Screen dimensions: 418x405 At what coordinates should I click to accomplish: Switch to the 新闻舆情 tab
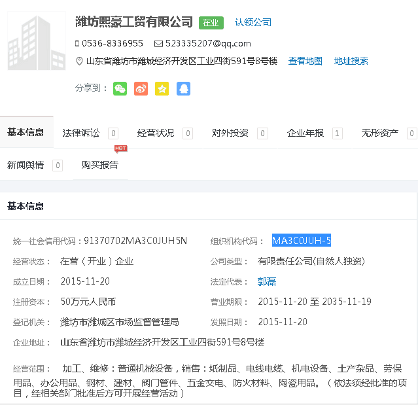[26, 166]
